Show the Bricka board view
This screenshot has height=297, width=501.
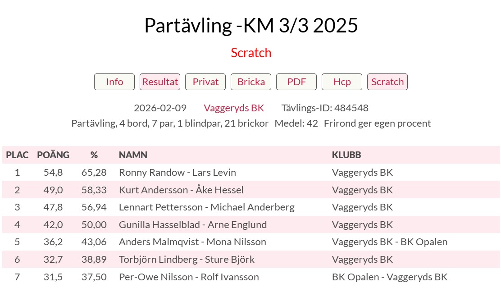click(251, 82)
